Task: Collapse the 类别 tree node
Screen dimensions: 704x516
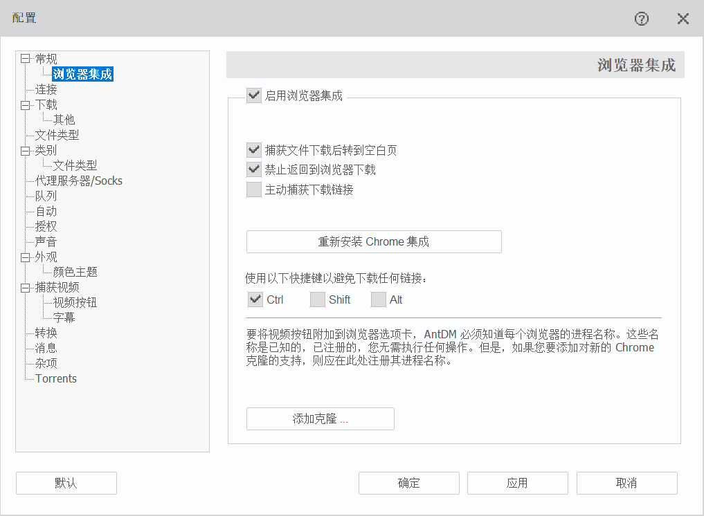Action: [25, 151]
